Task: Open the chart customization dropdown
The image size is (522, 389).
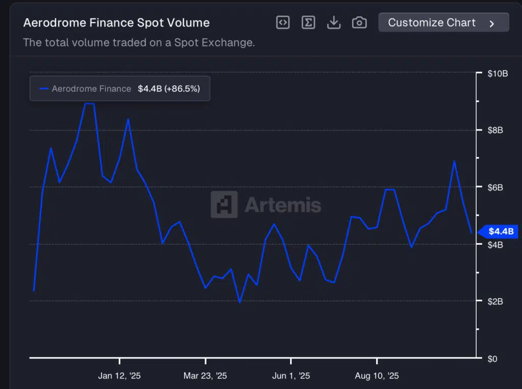Action: 443,22
